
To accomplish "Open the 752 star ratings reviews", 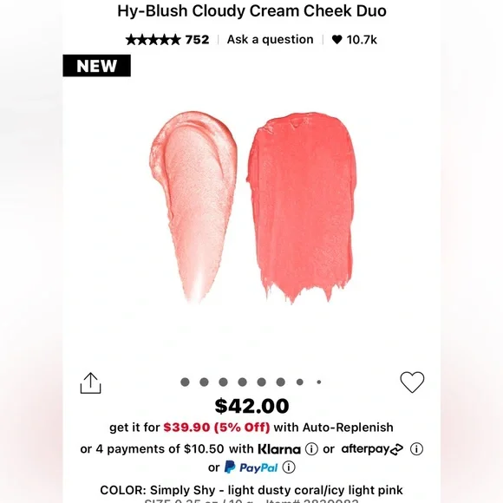I will 167,39.
